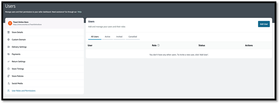
Task: Click the orange T store avatar
Action: tap(10, 23)
